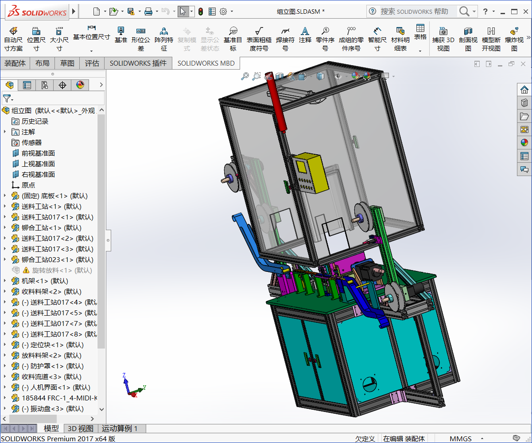Select the Surface Finish symbol (表面粗糙度符号) tool
This screenshot has width=532, height=443.
259,38
